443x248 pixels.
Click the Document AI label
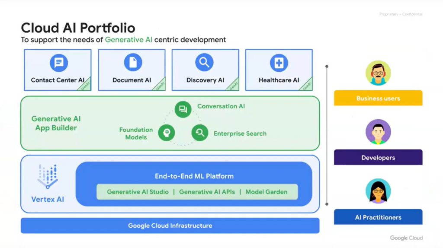click(x=132, y=80)
